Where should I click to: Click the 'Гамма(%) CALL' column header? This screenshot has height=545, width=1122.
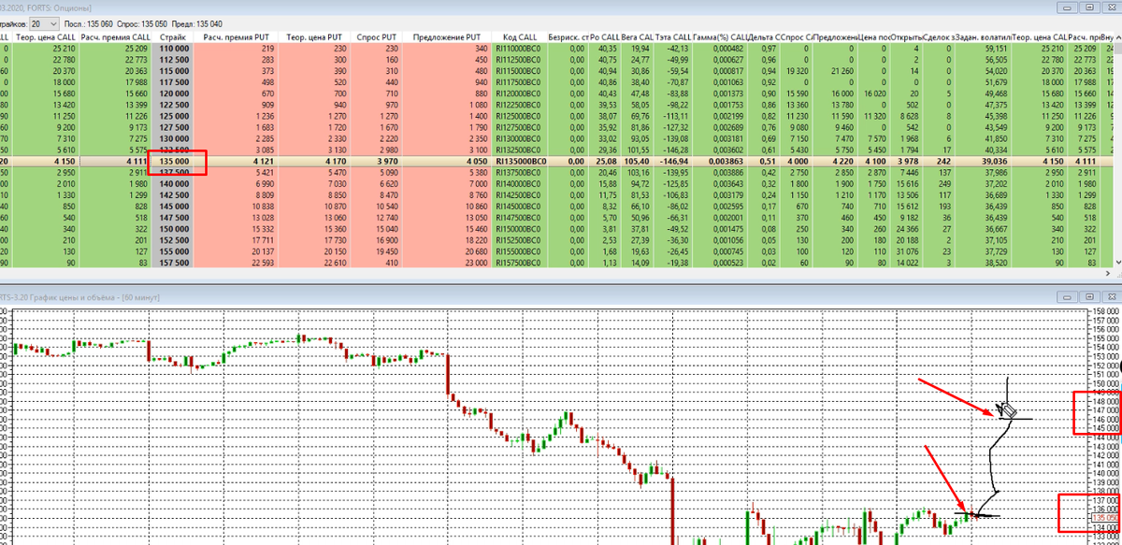(721, 36)
